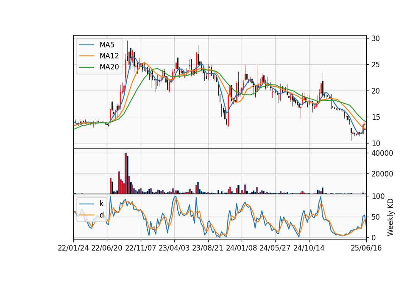Click the 22/01/24 date tick label
407x292 pixels.
73,248
